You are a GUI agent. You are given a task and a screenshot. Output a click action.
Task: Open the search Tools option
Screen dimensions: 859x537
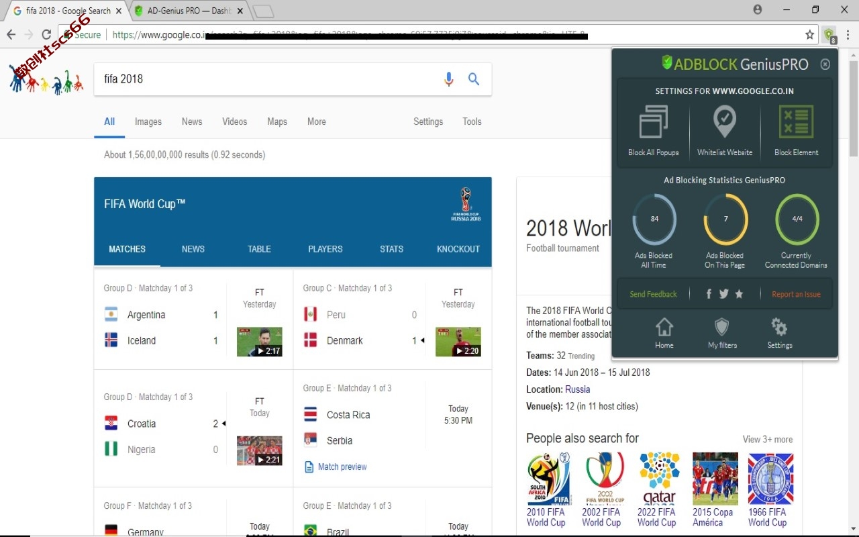click(472, 121)
